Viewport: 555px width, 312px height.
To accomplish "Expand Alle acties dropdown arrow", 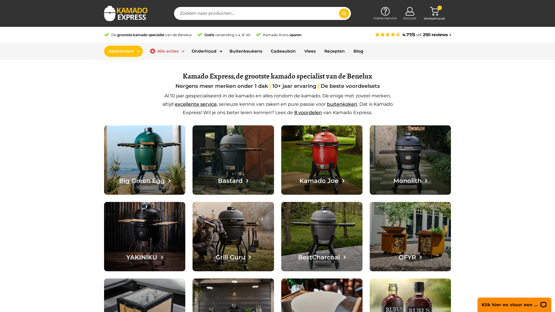I will point(183,51).
